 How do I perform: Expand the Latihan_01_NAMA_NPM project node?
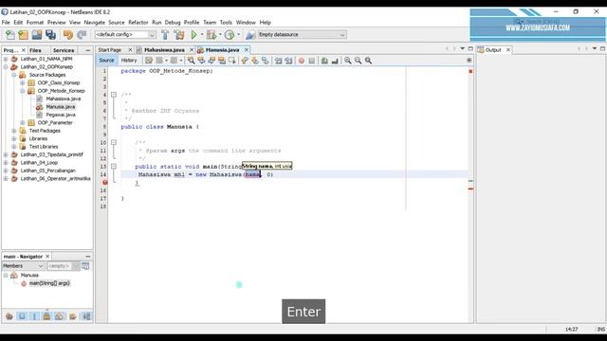coord(6,59)
